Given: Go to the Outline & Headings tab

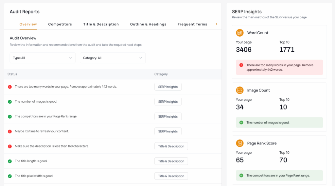Looking at the screenshot, I should pyautogui.click(x=148, y=24).
